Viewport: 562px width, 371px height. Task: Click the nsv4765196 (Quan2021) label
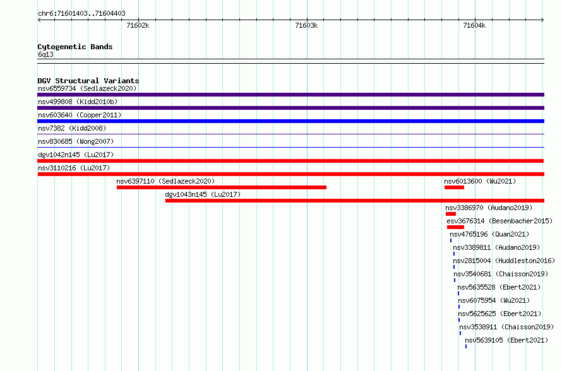tap(489, 234)
